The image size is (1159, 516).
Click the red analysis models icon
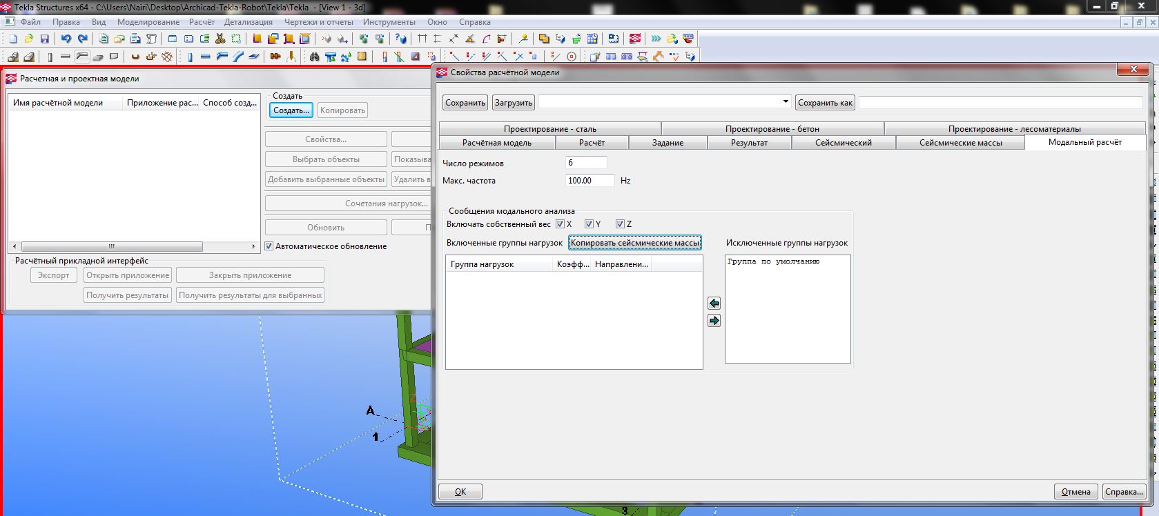(635, 39)
